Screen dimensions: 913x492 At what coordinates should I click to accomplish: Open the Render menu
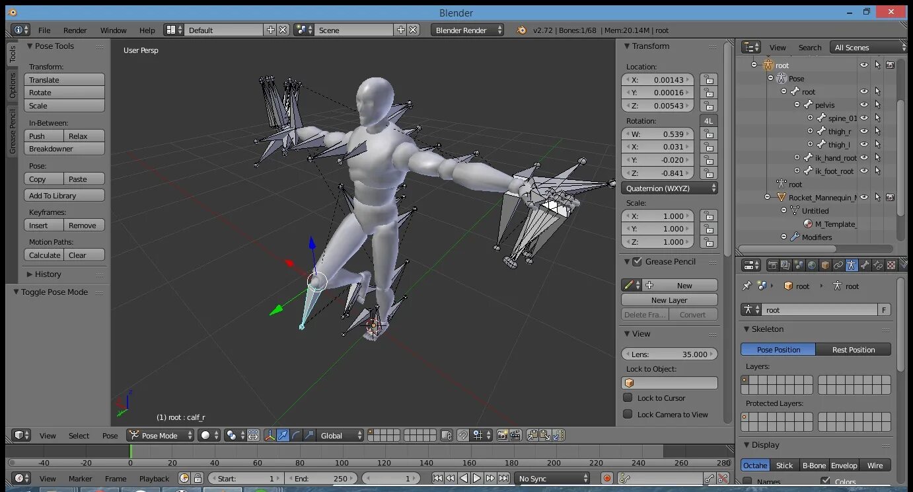pyautogui.click(x=75, y=30)
